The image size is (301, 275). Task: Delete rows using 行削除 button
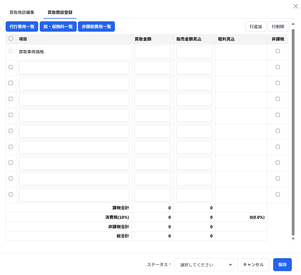[x=278, y=26]
